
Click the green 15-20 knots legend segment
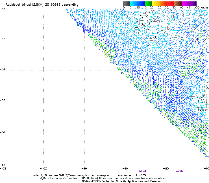tap(149, 3)
